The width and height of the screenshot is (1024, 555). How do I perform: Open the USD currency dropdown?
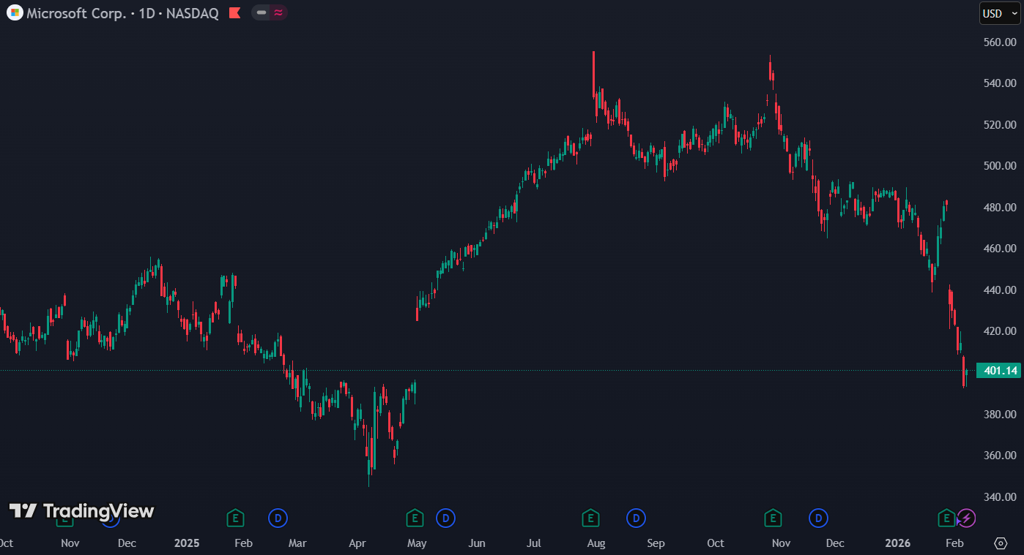coord(1000,13)
